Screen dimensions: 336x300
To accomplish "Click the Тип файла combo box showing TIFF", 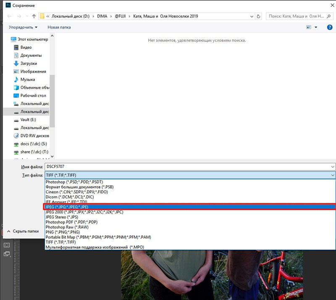I will [x=190, y=175].
